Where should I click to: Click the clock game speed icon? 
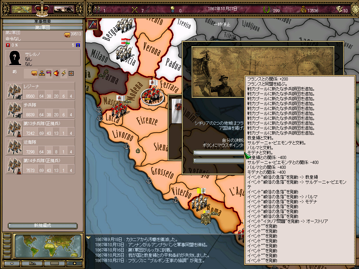point(355,9)
